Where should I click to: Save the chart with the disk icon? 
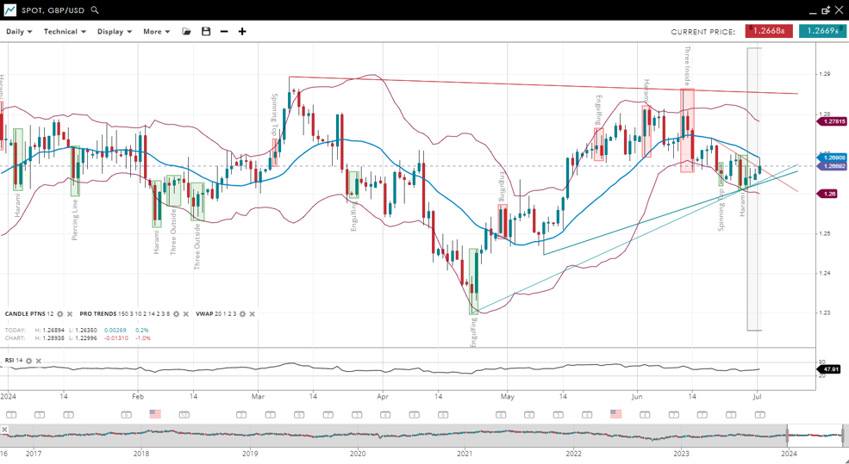[x=206, y=32]
